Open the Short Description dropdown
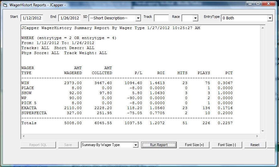This screenshot has height=167, width=279. point(138,18)
